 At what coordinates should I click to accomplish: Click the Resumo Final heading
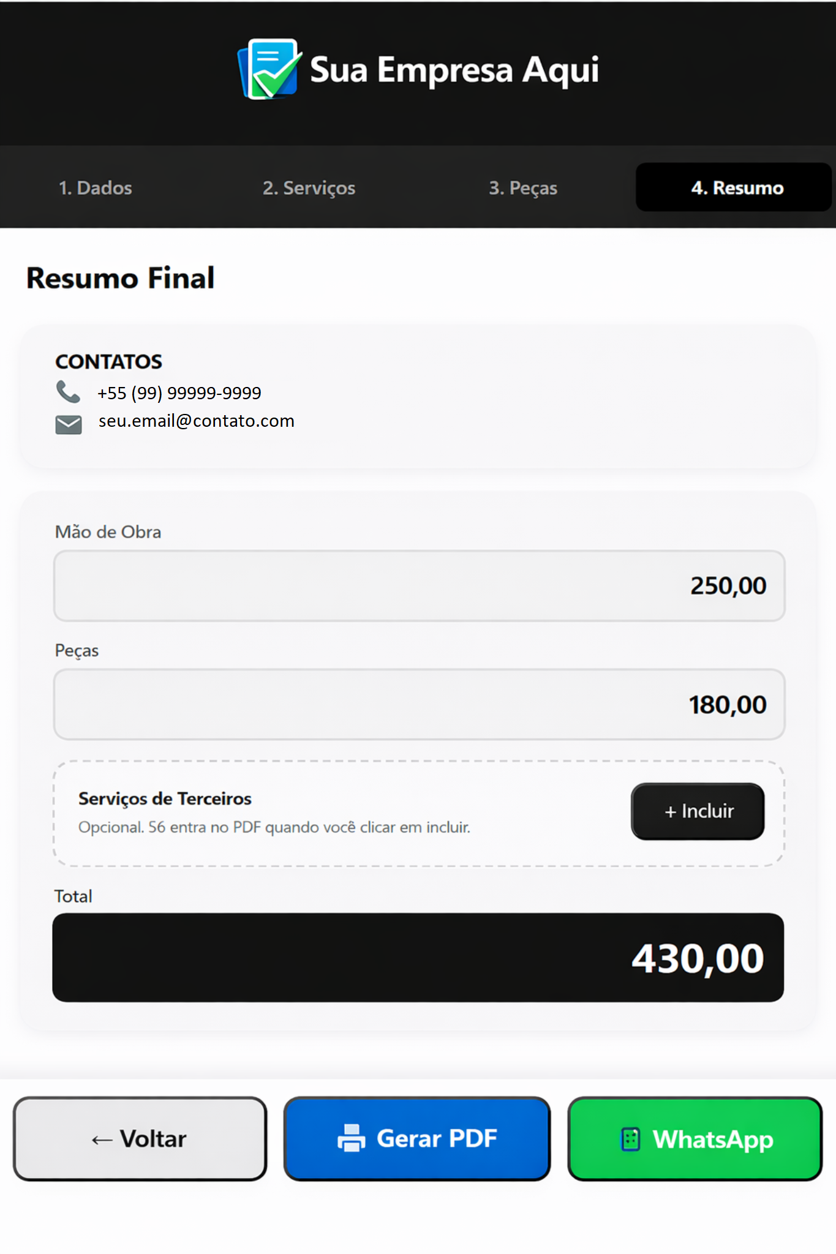click(x=121, y=279)
